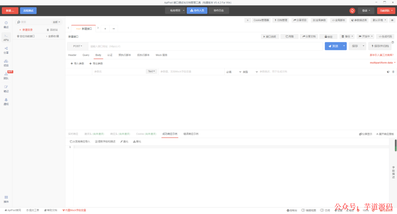The width and height of the screenshot is (397, 214).
Task: Switch to the Query tab
Action: 86,55
